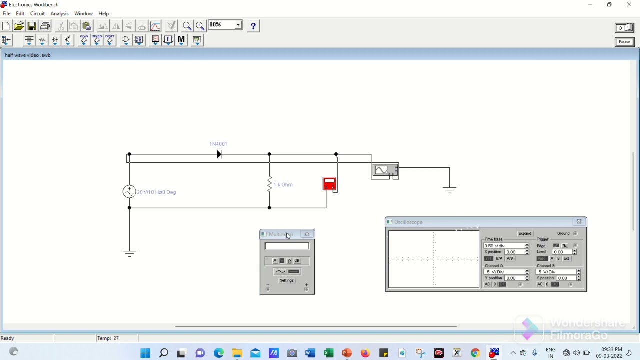640x360 pixels.
Task: Zoom in on the circuit view
Action: [x=200, y=26]
